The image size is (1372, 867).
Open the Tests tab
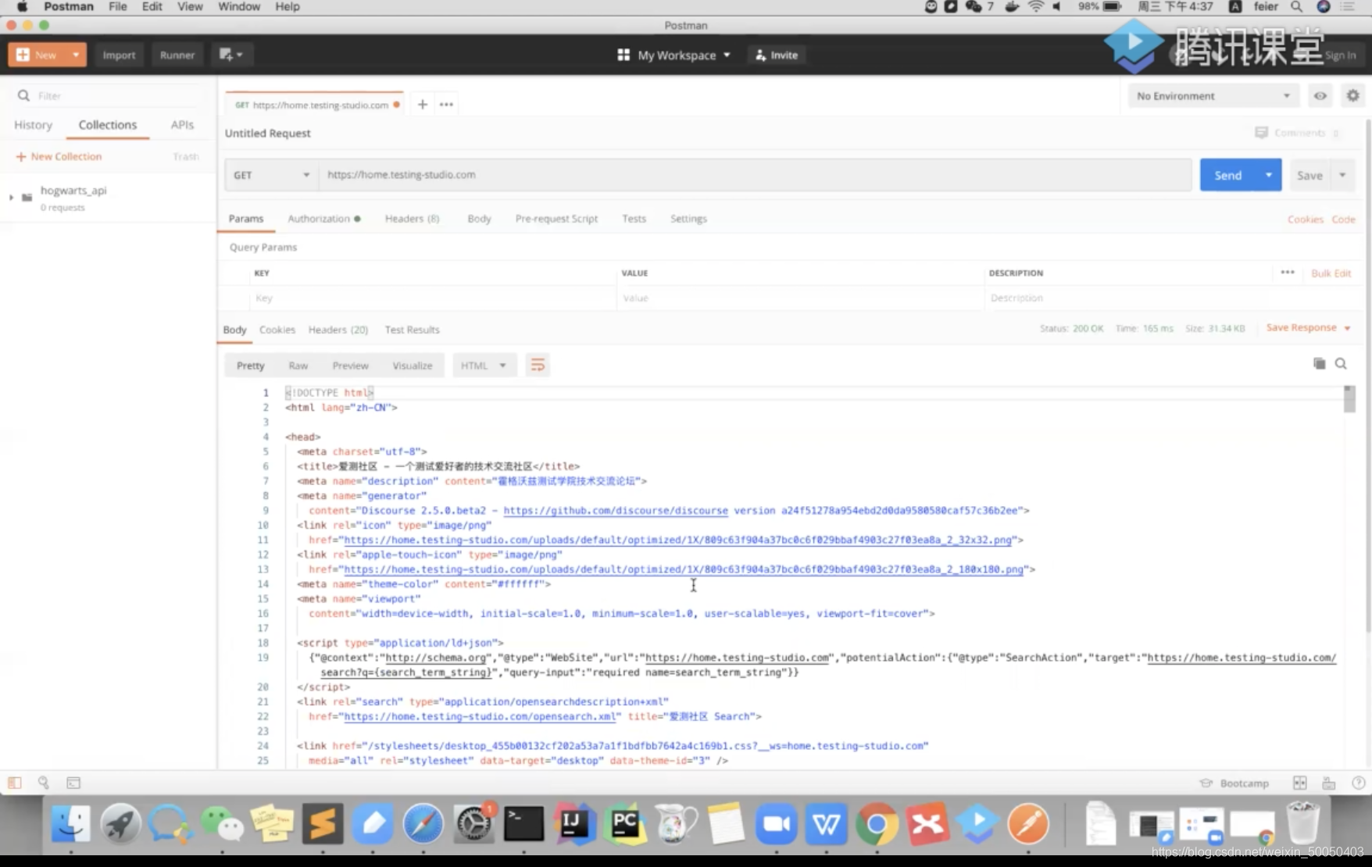point(634,219)
